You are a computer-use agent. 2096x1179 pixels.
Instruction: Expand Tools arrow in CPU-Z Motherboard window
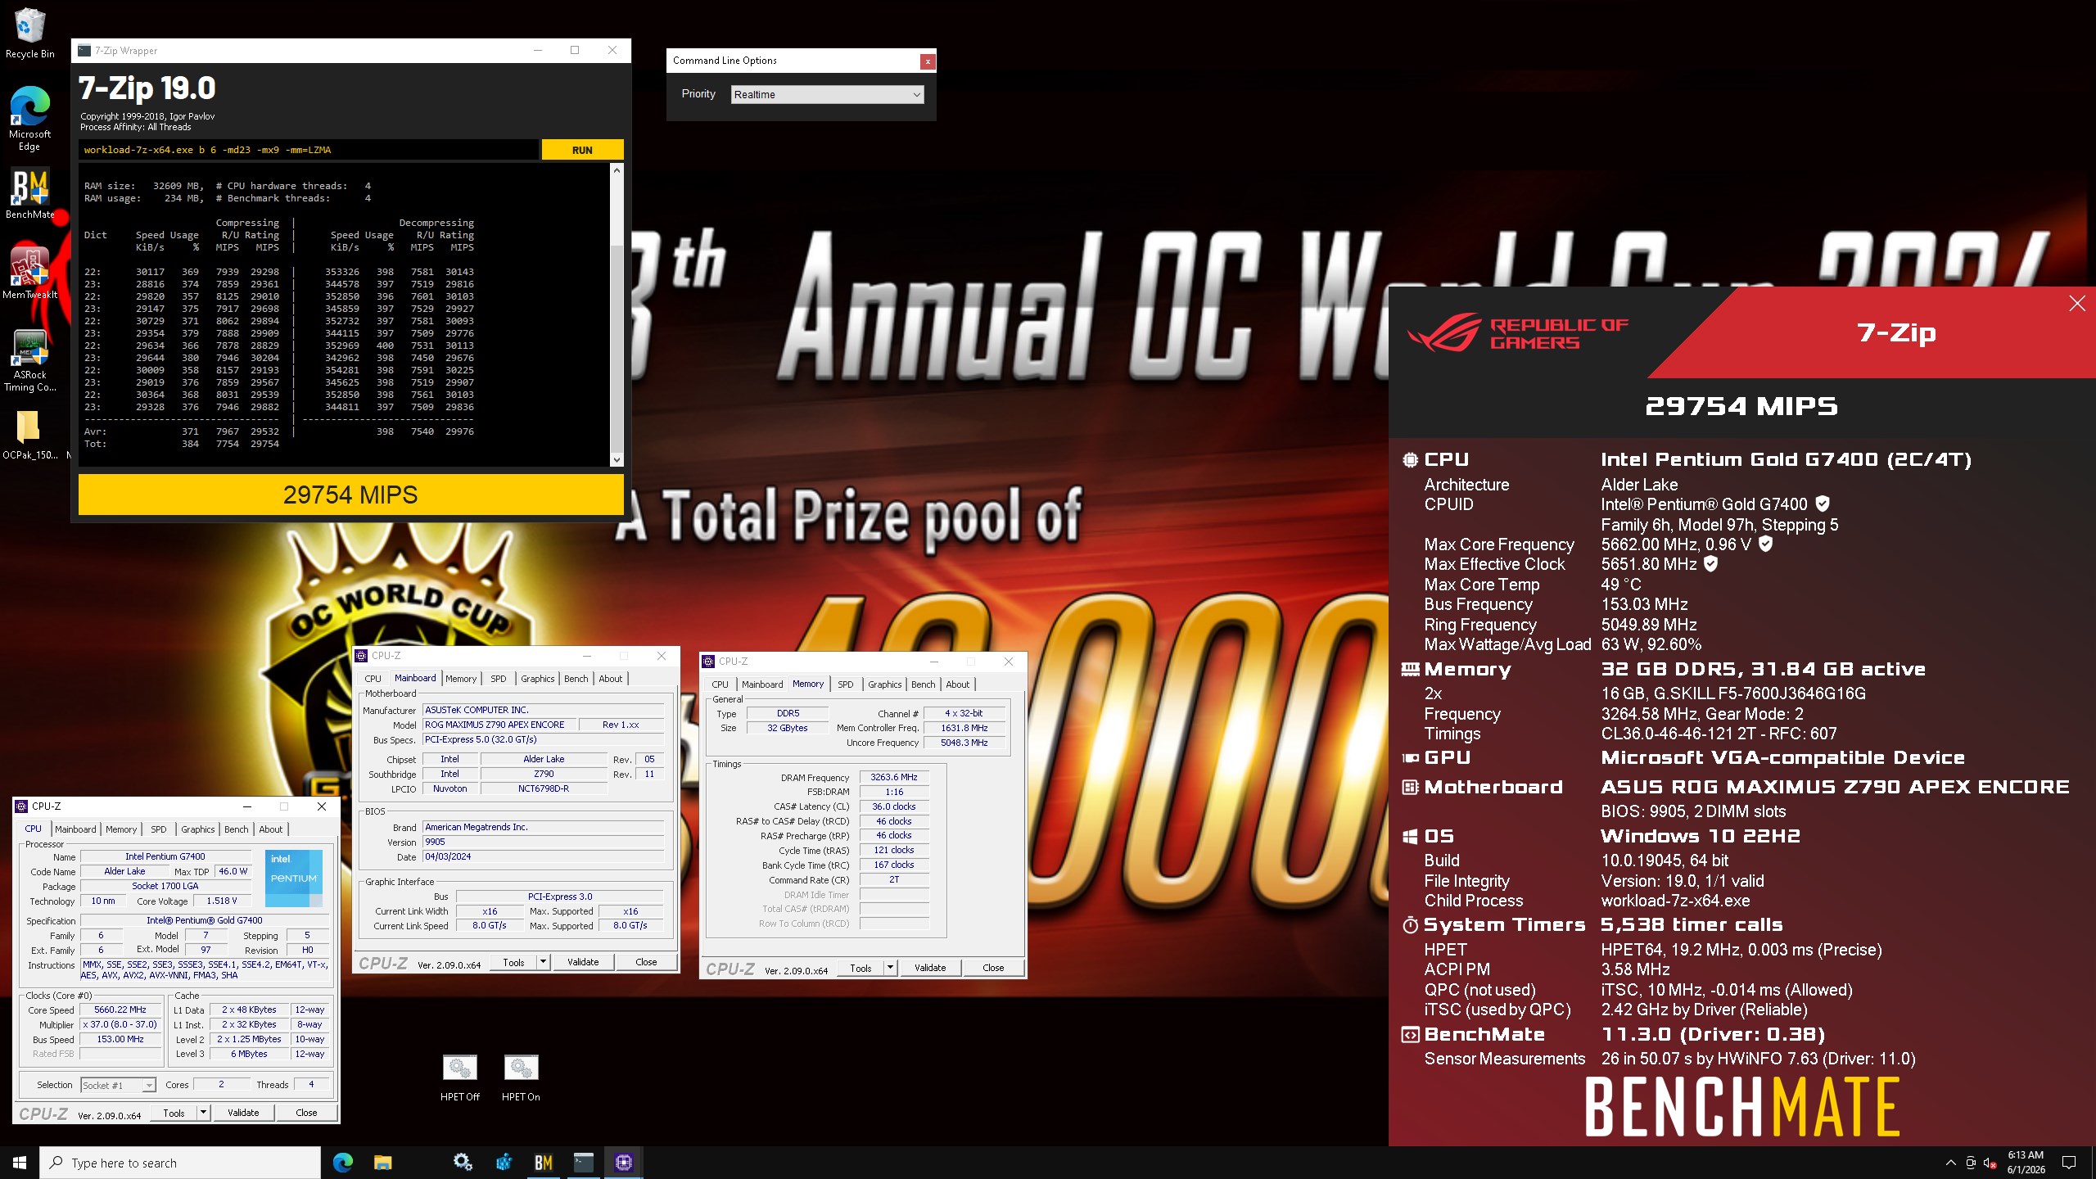[543, 962]
